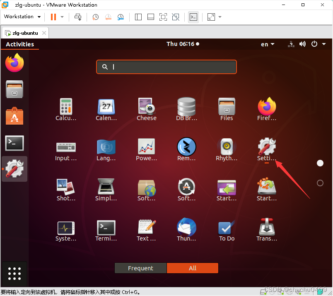Viewport: 333px width, 296px height.
Task: Open Files in the Ubuntu dock
Action: pos(14,89)
